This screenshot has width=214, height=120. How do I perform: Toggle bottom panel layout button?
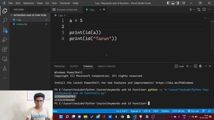pos(173,3)
